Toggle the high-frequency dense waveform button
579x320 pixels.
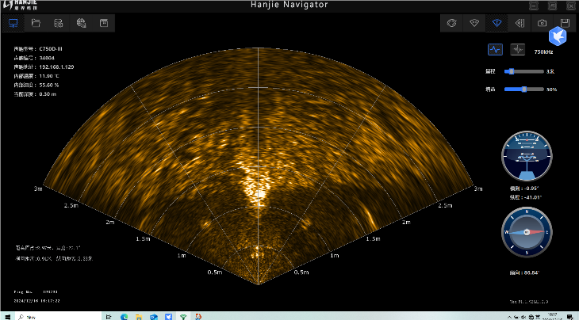click(x=518, y=49)
